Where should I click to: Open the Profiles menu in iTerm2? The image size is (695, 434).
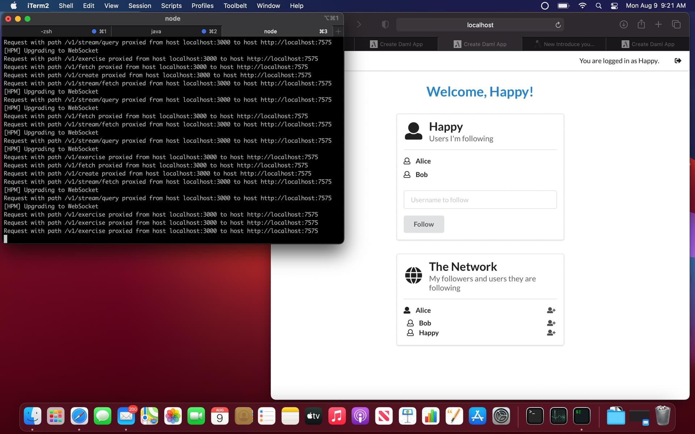coord(202,6)
